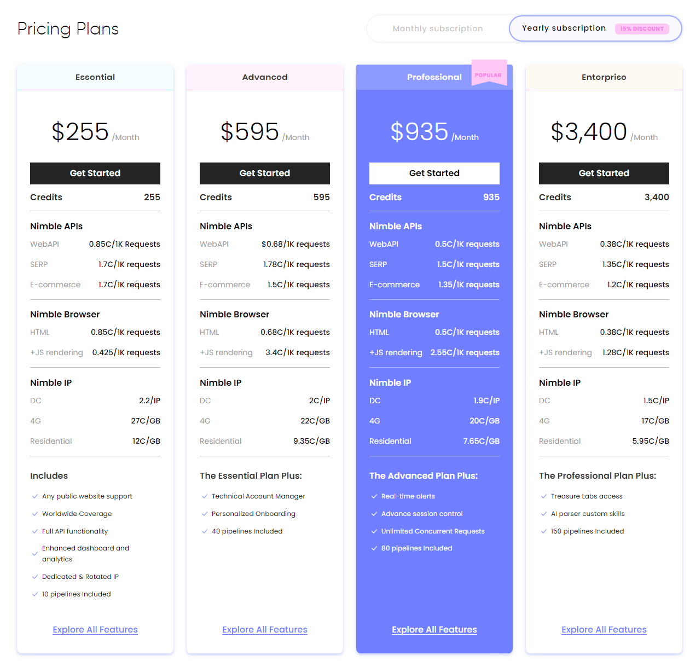This screenshot has height=661, width=690.
Task: Click the POPULAR ribbon badge
Action: (488, 75)
